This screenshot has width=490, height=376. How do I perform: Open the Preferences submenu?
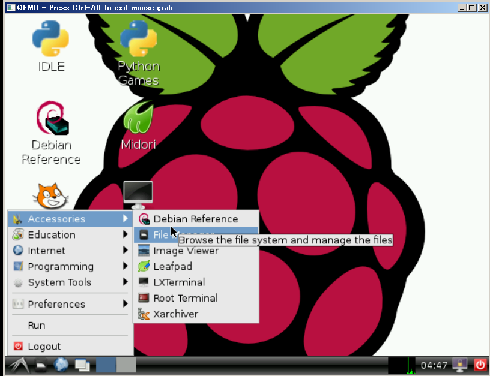(x=71, y=304)
